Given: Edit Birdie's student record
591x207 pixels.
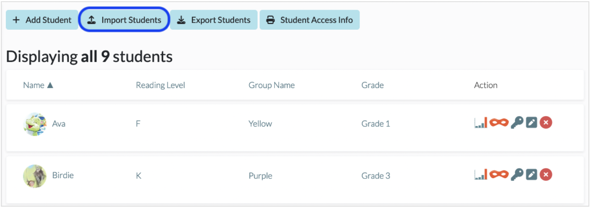Looking at the screenshot, I should pyautogui.click(x=531, y=174).
